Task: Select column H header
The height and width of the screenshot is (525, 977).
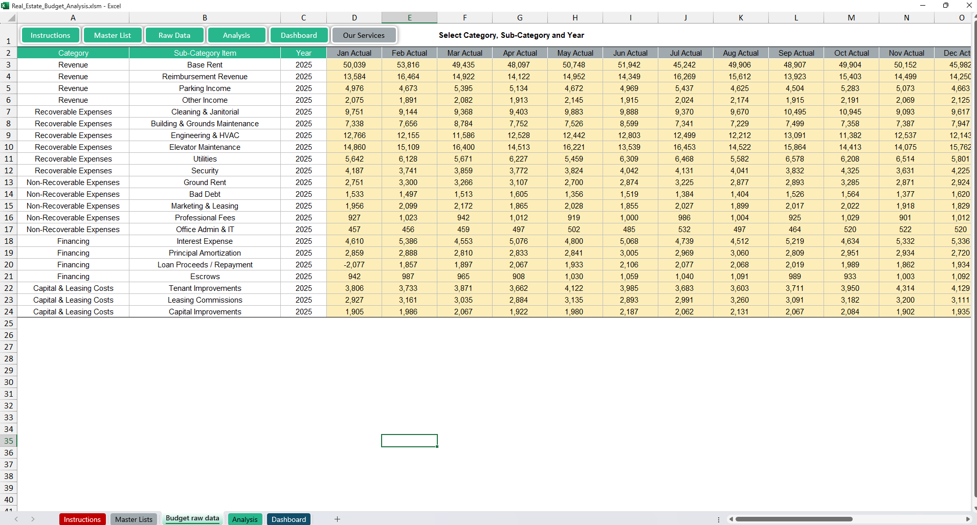Action: click(x=575, y=18)
